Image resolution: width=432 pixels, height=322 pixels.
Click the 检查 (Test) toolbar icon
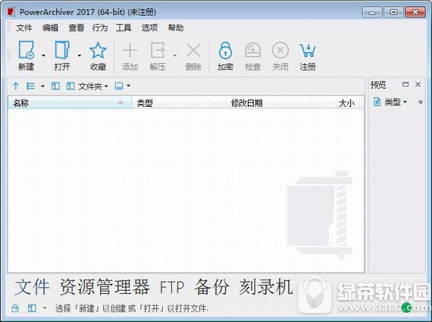point(253,50)
